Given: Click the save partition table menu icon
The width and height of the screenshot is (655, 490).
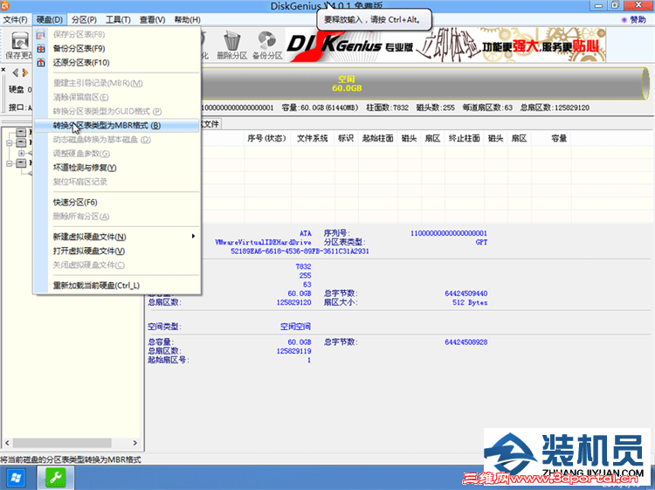Looking at the screenshot, I should (41, 35).
